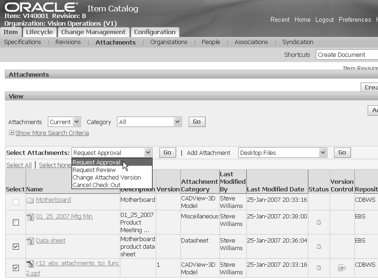Image resolution: width=378 pixels, height=280 pixels.
Task: Open the Motherboard attachment link
Action: click(x=54, y=200)
